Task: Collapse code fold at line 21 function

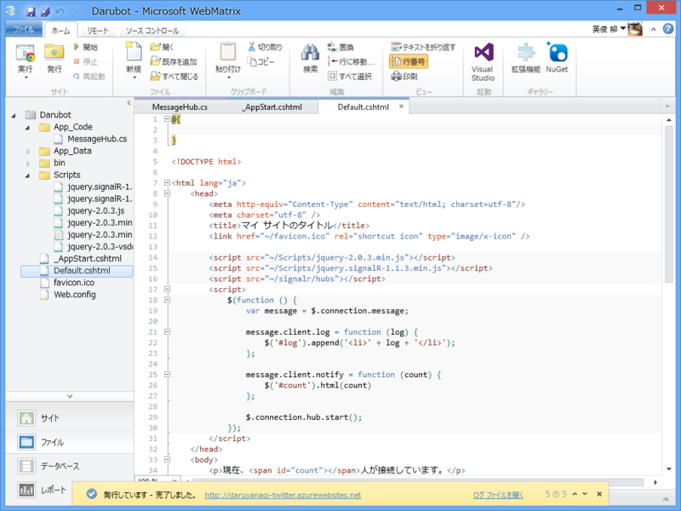Action: pyautogui.click(x=167, y=332)
